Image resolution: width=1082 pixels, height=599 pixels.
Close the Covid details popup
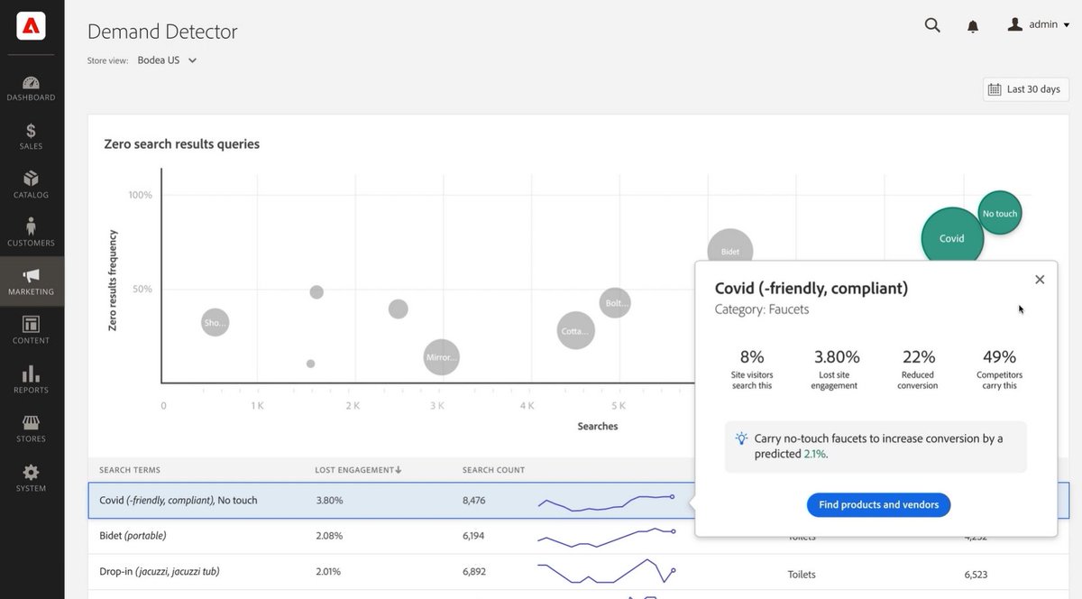pyautogui.click(x=1040, y=280)
